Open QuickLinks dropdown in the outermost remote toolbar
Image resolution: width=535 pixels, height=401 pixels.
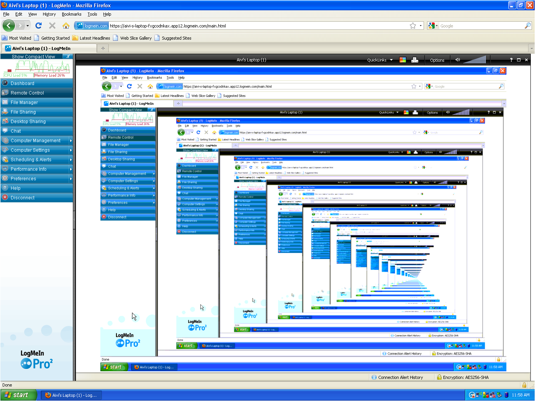point(380,60)
